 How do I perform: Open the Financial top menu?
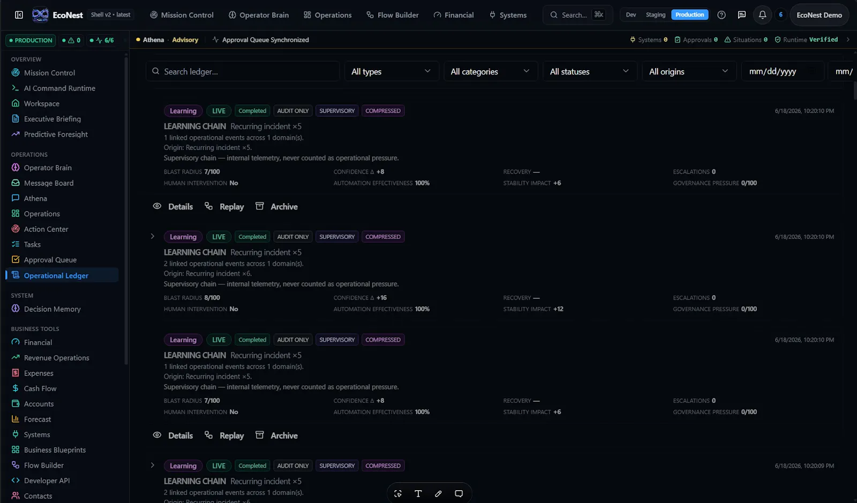454,15
